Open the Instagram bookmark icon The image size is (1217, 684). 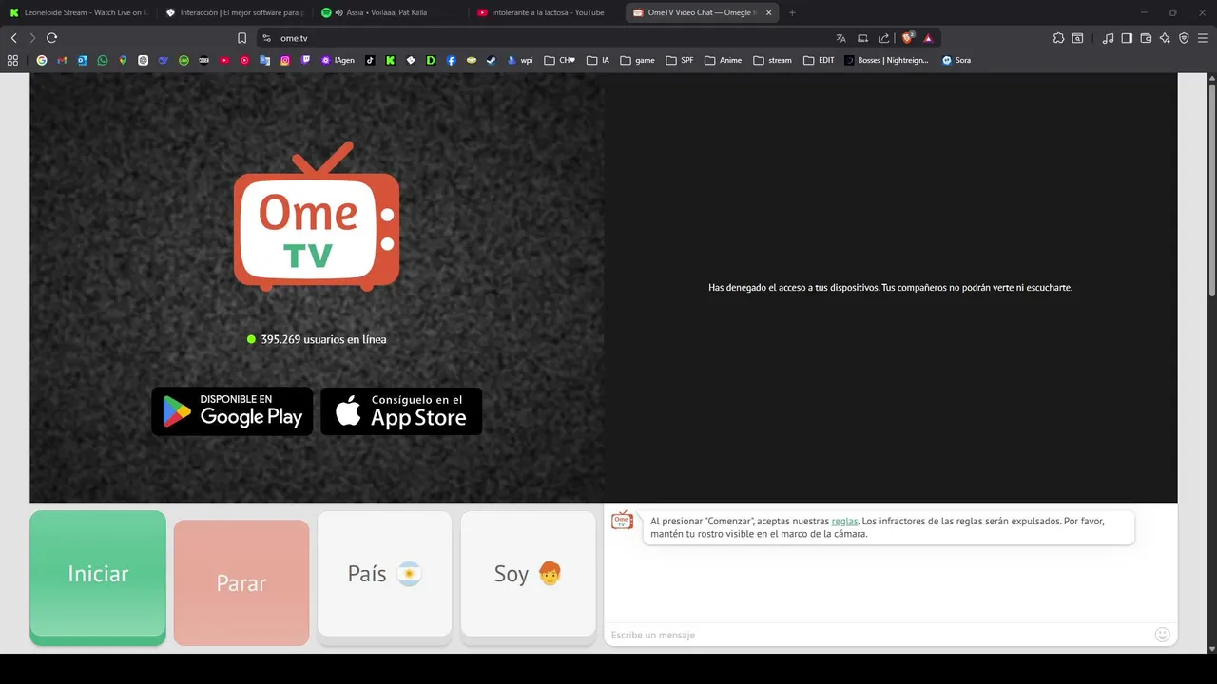[x=285, y=60]
